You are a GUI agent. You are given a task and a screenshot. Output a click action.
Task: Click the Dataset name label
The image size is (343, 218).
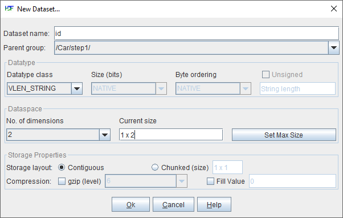pos(26,34)
